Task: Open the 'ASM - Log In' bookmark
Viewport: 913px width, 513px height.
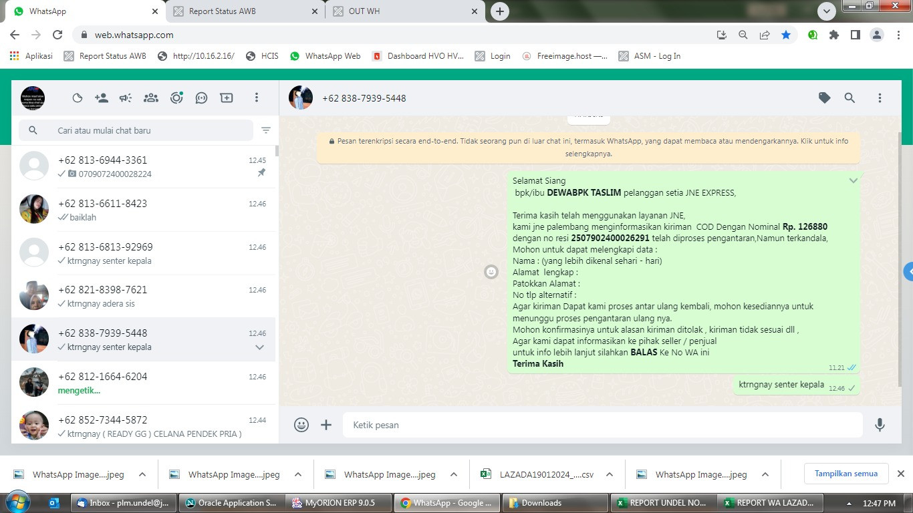Action: coord(650,56)
